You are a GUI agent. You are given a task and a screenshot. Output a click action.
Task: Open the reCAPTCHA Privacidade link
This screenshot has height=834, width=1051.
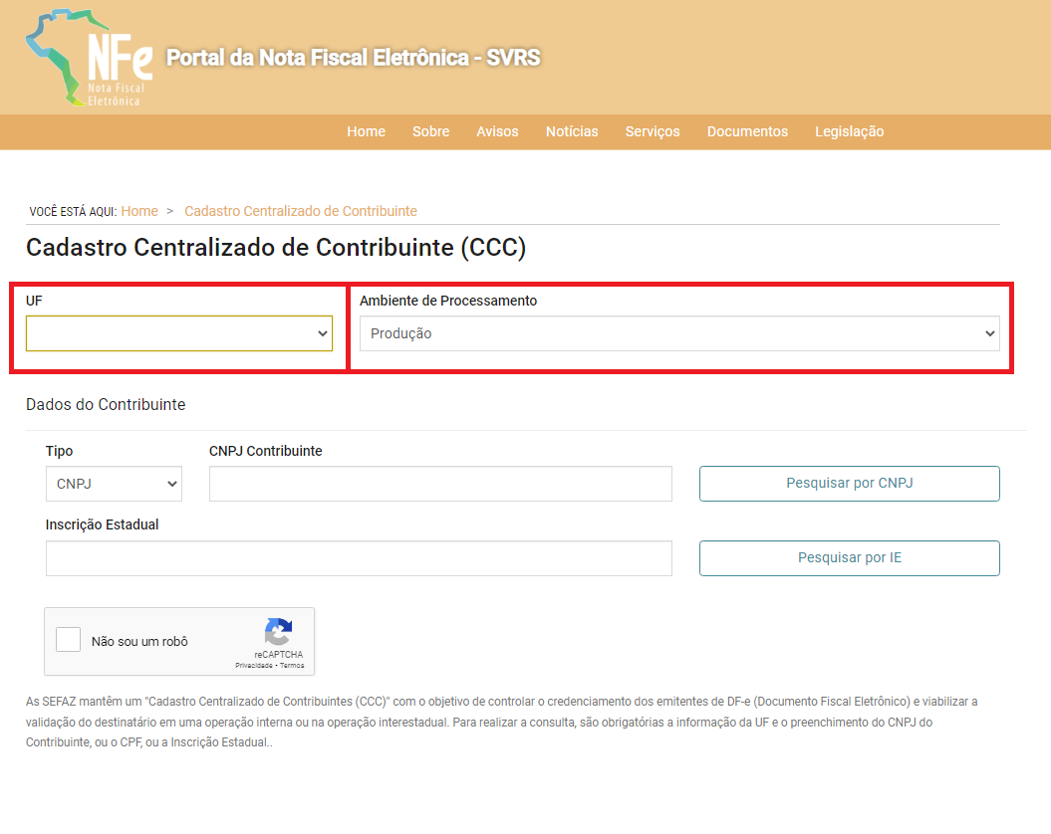(253, 665)
